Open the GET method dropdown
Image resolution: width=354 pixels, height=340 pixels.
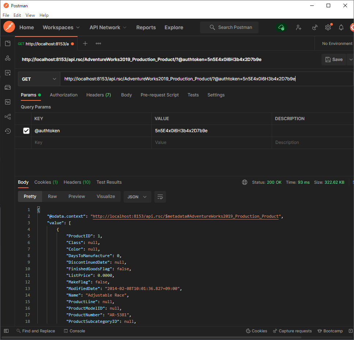click(x=39, y=79)
